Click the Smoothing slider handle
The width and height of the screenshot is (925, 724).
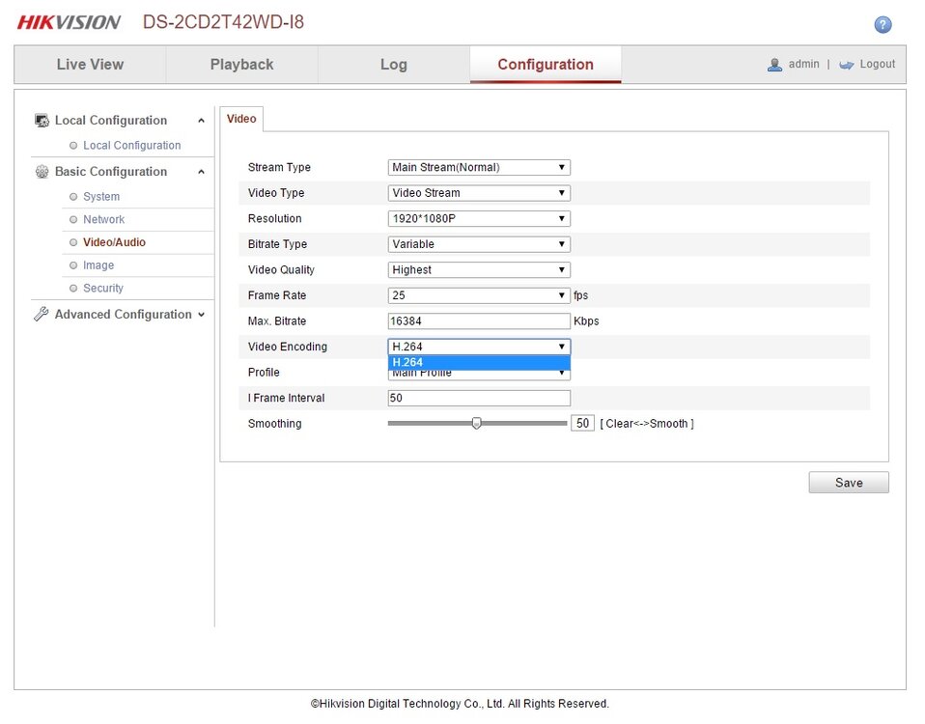pos(476,423)
